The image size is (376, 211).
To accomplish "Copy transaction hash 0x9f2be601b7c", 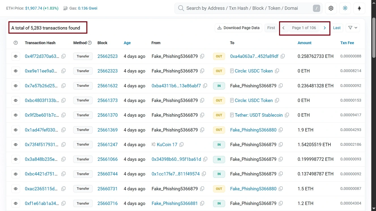I will point(63,115).
